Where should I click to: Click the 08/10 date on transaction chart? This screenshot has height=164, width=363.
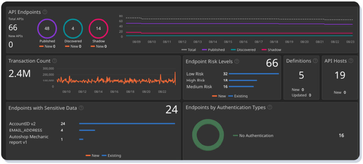[x=66, y=92]
